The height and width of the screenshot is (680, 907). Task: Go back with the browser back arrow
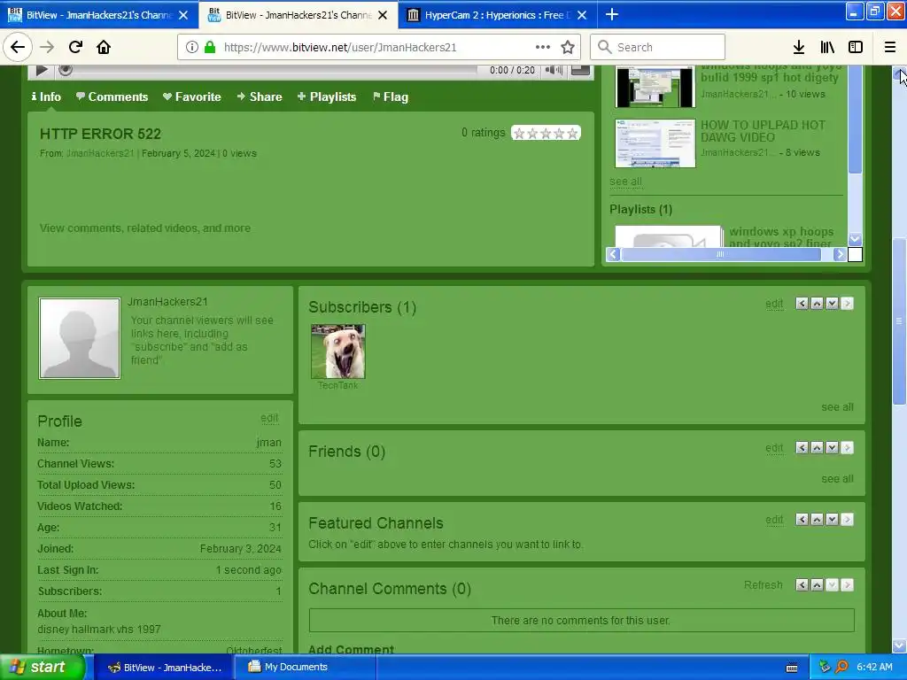click(x=18, y=47)
